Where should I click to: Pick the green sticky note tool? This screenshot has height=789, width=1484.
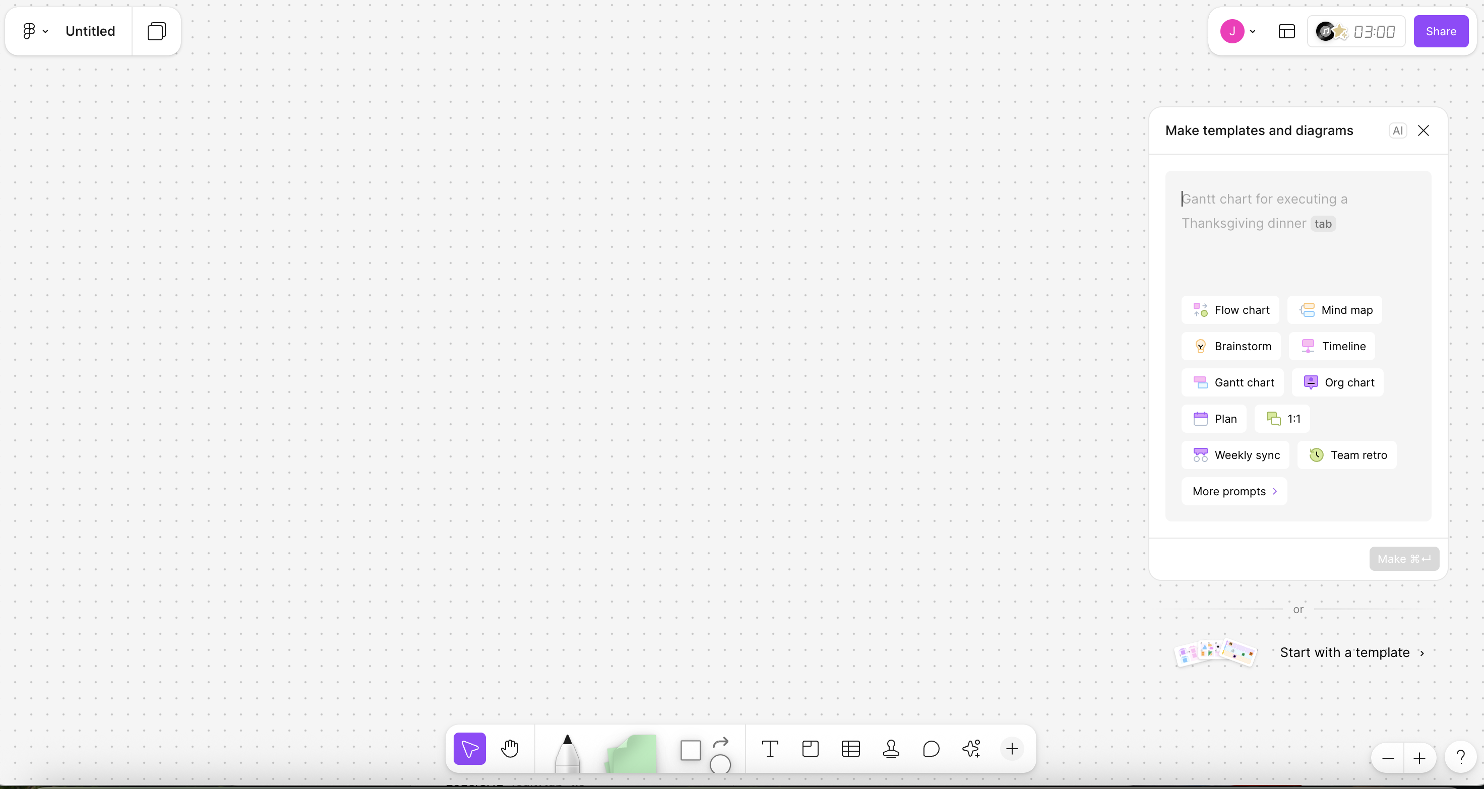coord(632,753)
